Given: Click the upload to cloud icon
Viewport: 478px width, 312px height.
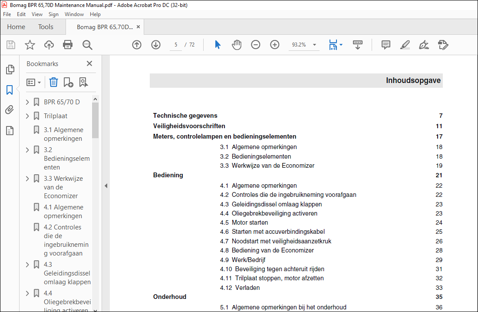Looking at the screenshot, I should (x=49, y=45).
